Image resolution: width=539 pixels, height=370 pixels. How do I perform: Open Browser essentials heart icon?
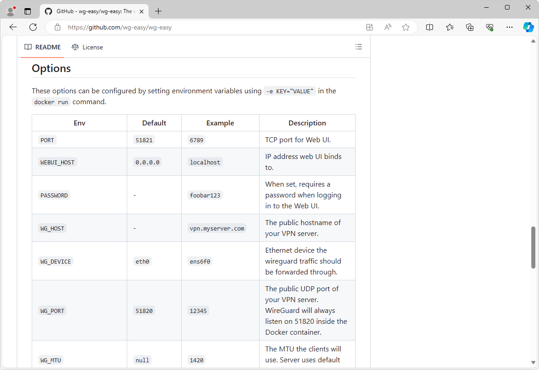pos(490,27)
